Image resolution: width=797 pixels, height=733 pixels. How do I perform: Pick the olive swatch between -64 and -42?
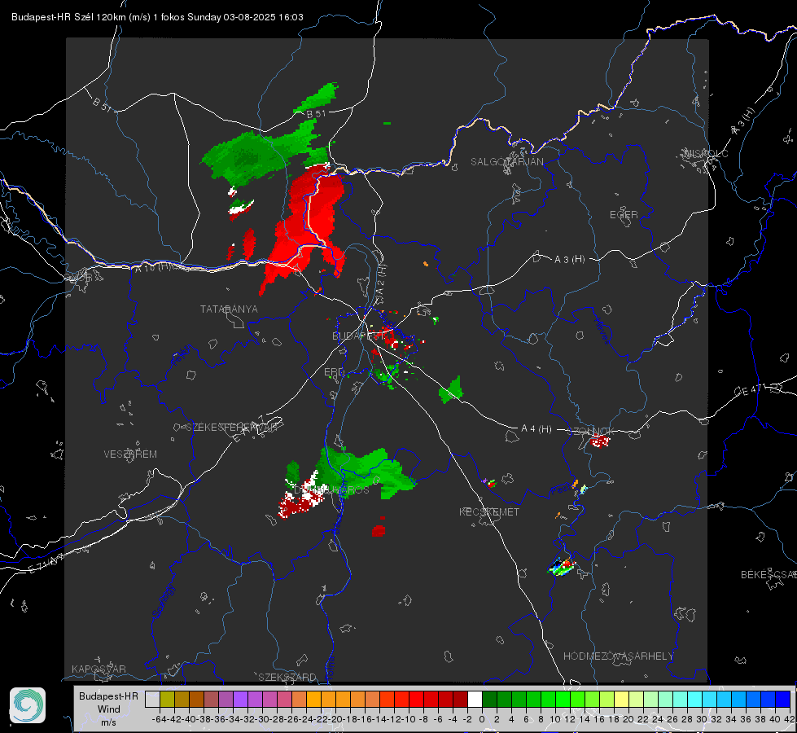click(x=167, y=700)
